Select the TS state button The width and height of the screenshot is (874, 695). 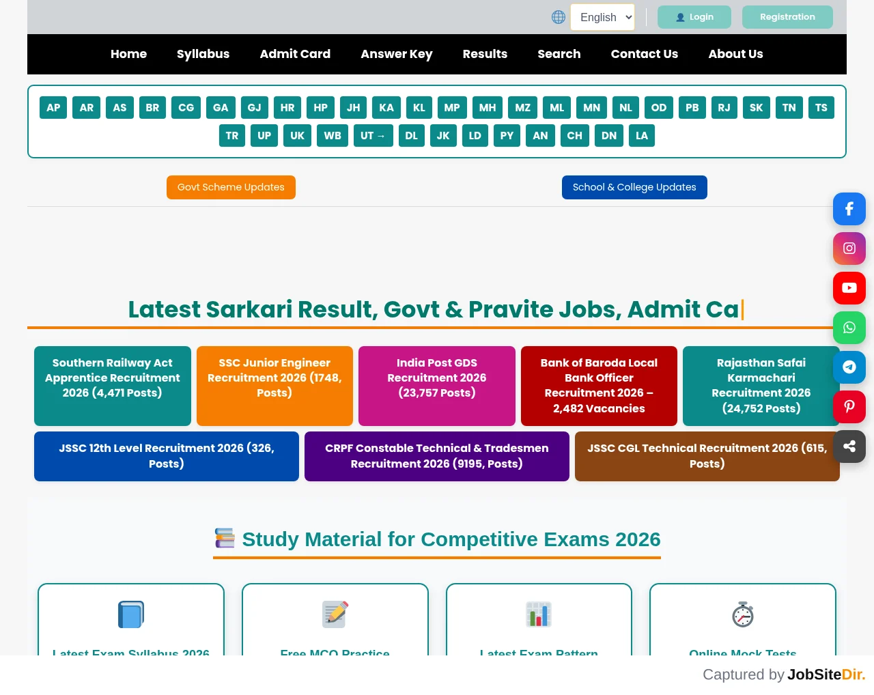(821, 107)
